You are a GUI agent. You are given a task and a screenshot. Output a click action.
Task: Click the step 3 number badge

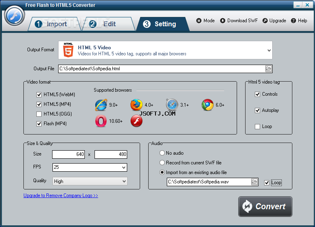click(x=147, y=24)
